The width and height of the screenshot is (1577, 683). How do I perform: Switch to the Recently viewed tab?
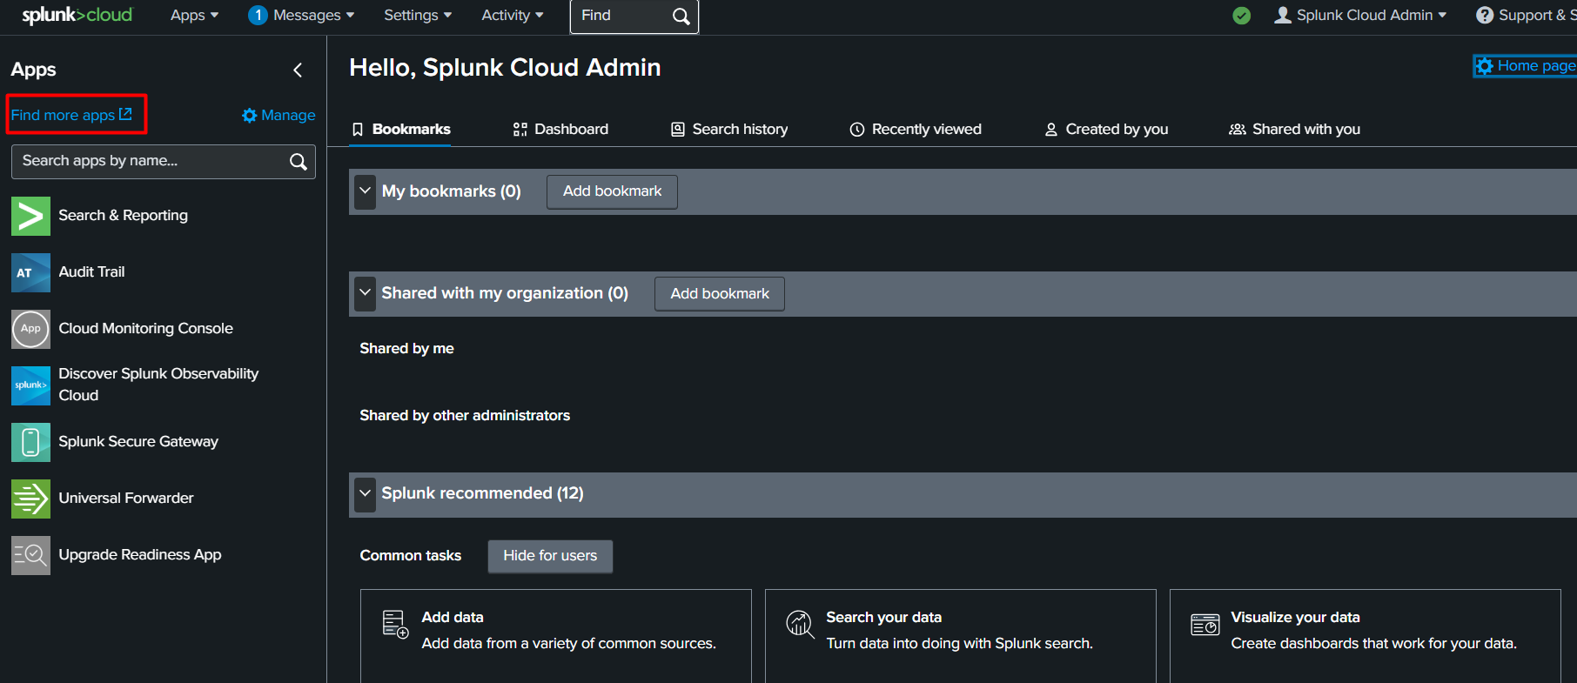[916, 130]
